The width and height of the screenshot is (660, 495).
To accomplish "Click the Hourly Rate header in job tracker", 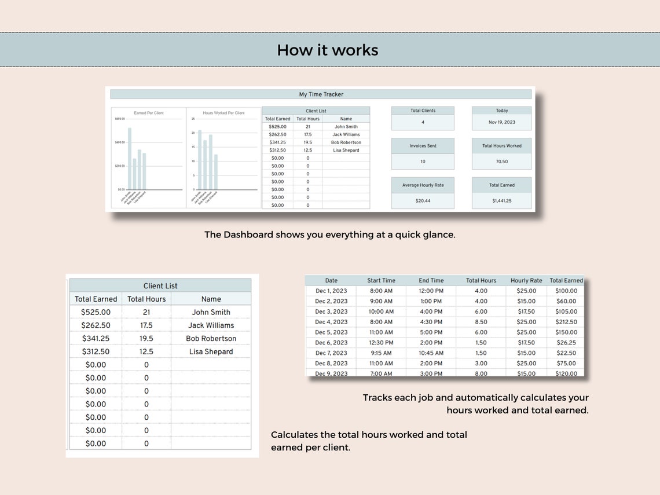I will coord(526,280).
